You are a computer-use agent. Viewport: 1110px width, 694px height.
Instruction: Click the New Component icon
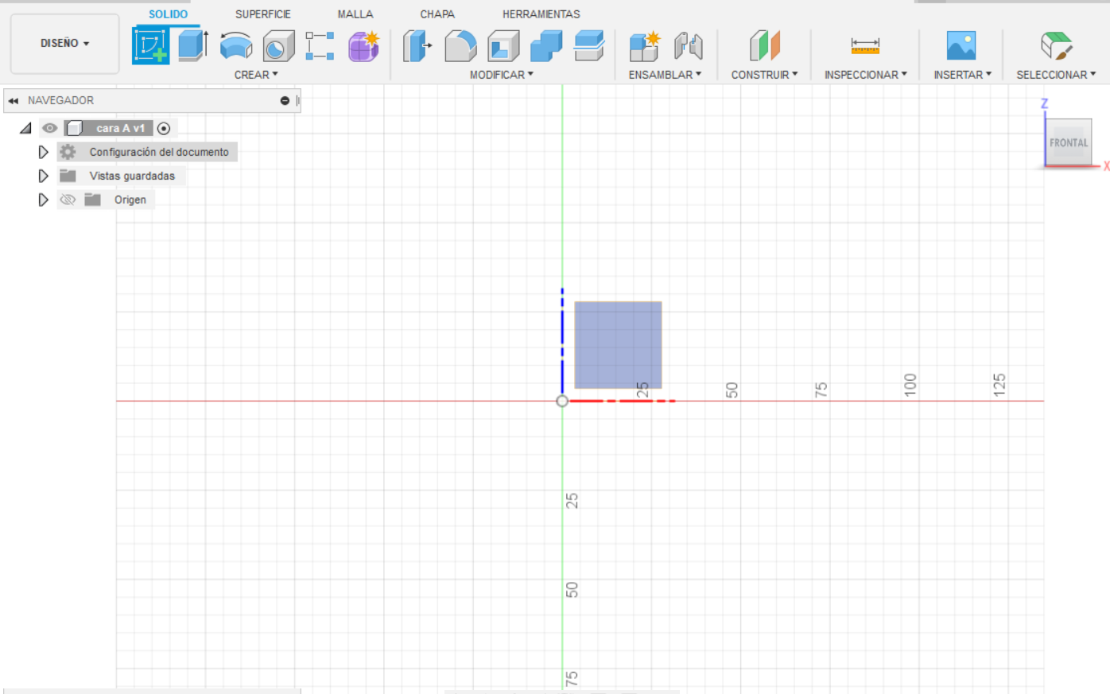(x=645, y=46)
